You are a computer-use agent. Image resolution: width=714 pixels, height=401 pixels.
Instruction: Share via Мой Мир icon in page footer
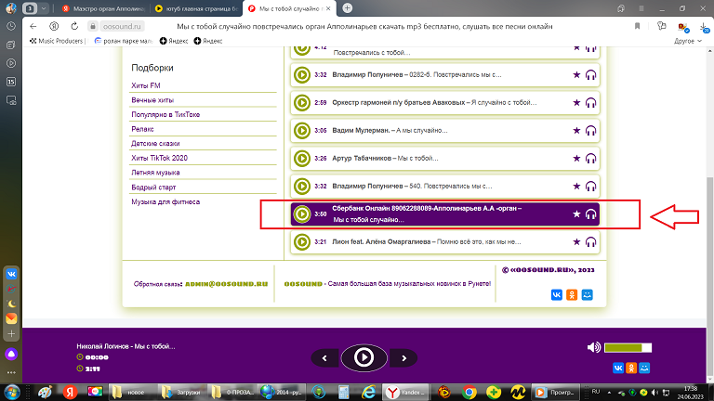pos(587,294)
